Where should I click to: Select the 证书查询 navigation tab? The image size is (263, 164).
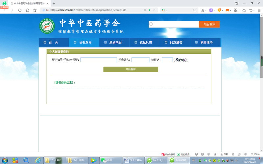click(84, 42)
